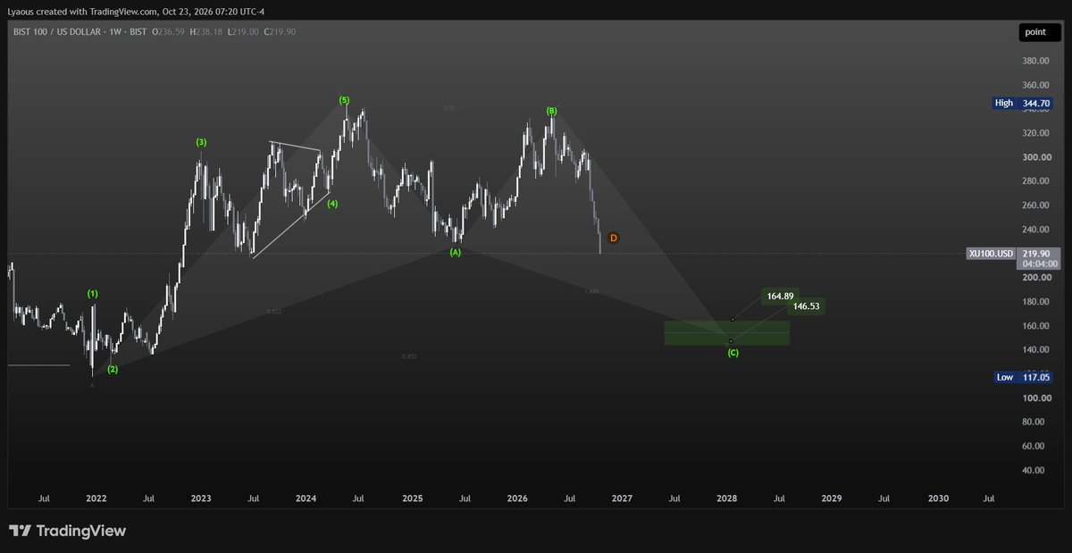Select the (C) wave label
The height and width of the screenshot is (553, 1072).
click(733, 353)
